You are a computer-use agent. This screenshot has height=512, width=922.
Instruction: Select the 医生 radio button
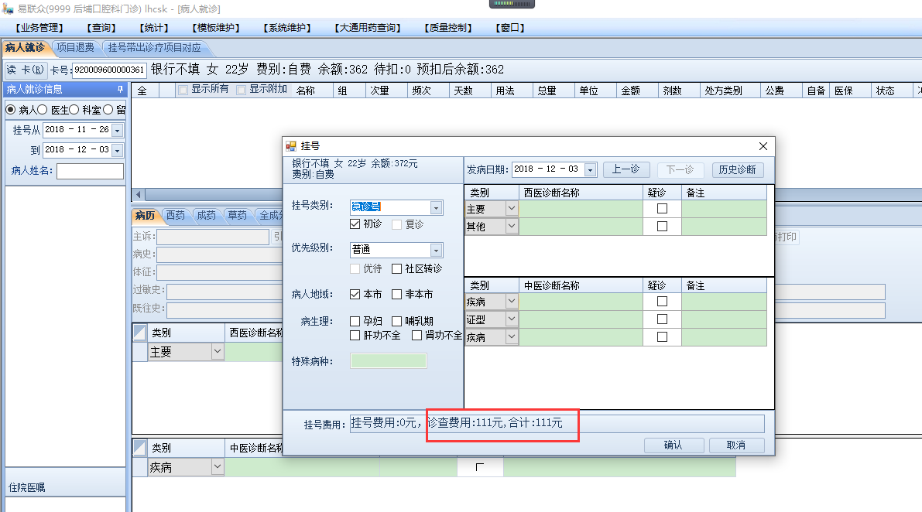pyautogui.click(x=43, y=109)
